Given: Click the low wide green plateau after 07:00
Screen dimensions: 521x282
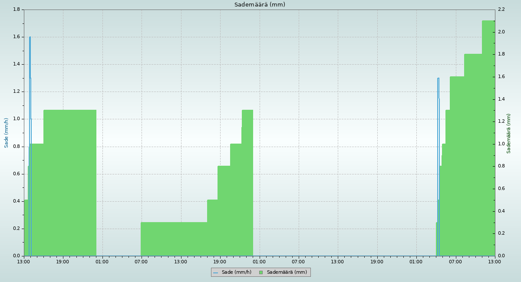Looking at the screenshot, I should [x=174, y=239].
